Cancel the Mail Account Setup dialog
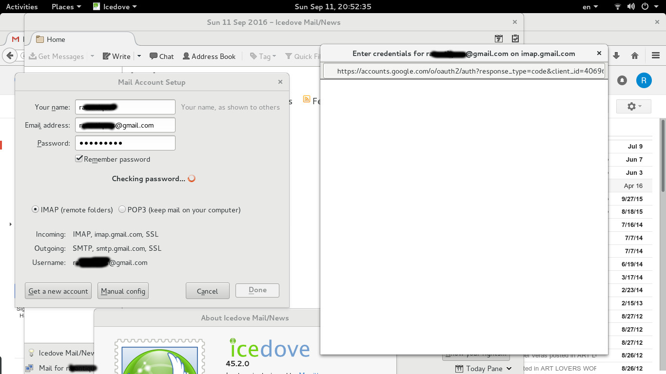The image size is (666, 374). (208, 291)
